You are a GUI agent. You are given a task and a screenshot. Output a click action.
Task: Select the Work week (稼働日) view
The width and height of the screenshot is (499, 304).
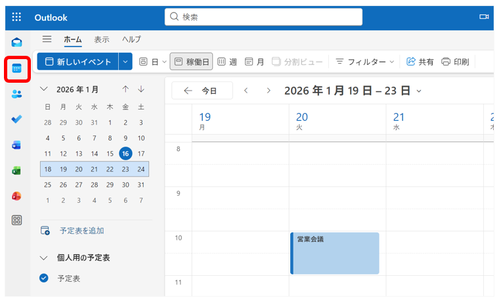[x=191, y=62]
